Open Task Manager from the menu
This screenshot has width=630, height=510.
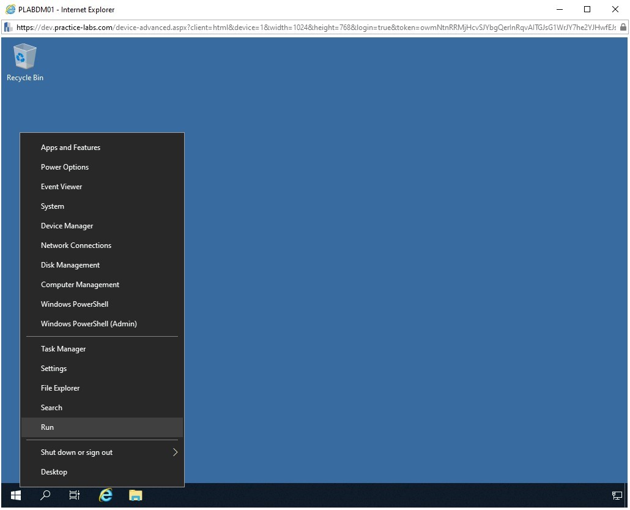click(63, 349)
